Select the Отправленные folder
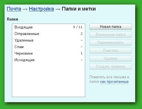The height and width of the screenshot is (109, 142). point(49,34)
